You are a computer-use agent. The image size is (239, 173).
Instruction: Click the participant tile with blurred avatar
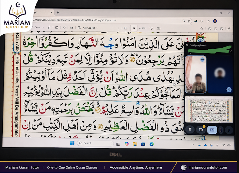click(220, 74)
